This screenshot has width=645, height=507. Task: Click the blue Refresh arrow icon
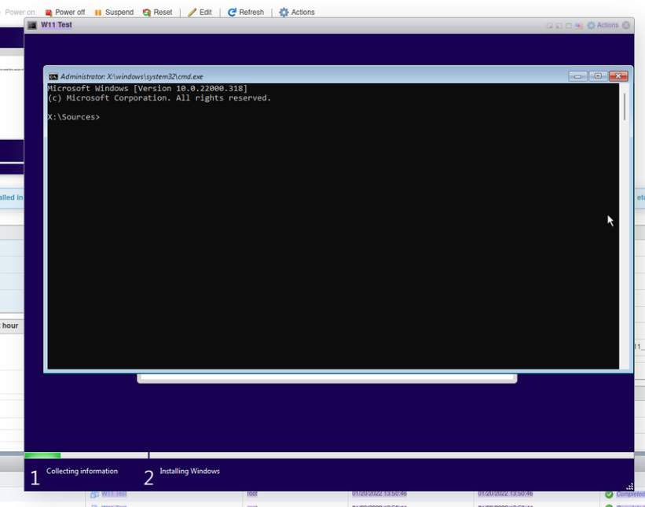[x=232, y=13]
